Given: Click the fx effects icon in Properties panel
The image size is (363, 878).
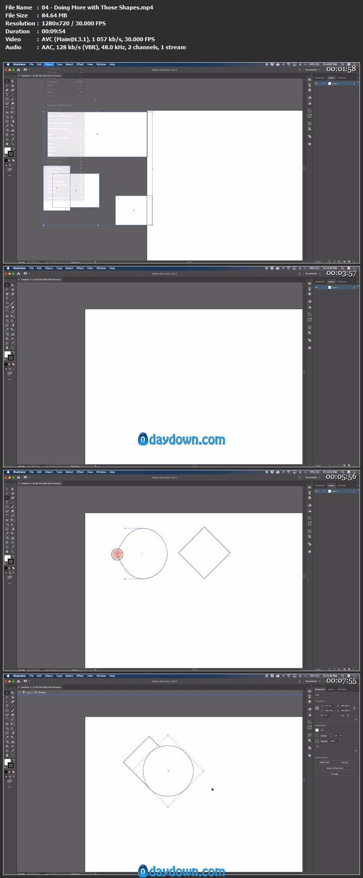Looking at the screenshot, I should pos(318,746).
